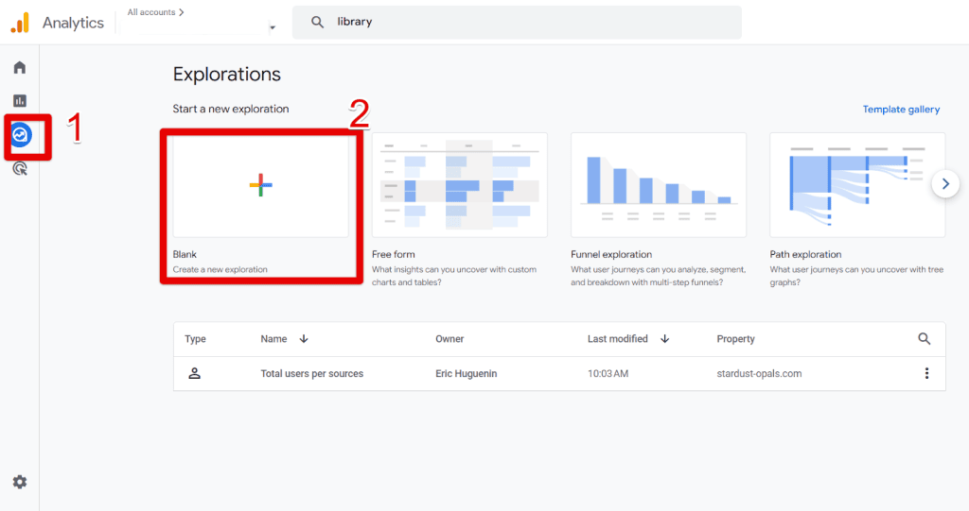
Task: Choose the Path exploration template
Action: (x=857, y=185)
